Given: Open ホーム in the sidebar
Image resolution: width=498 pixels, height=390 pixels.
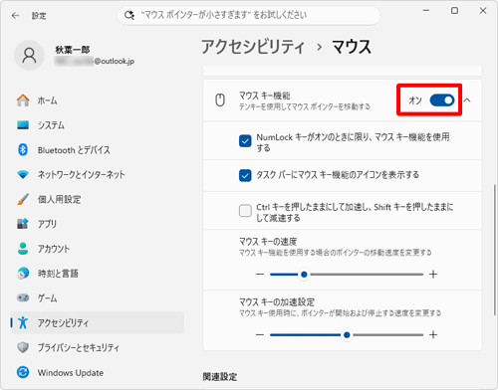Looking at the screenshot, I should tap(97, 100).
